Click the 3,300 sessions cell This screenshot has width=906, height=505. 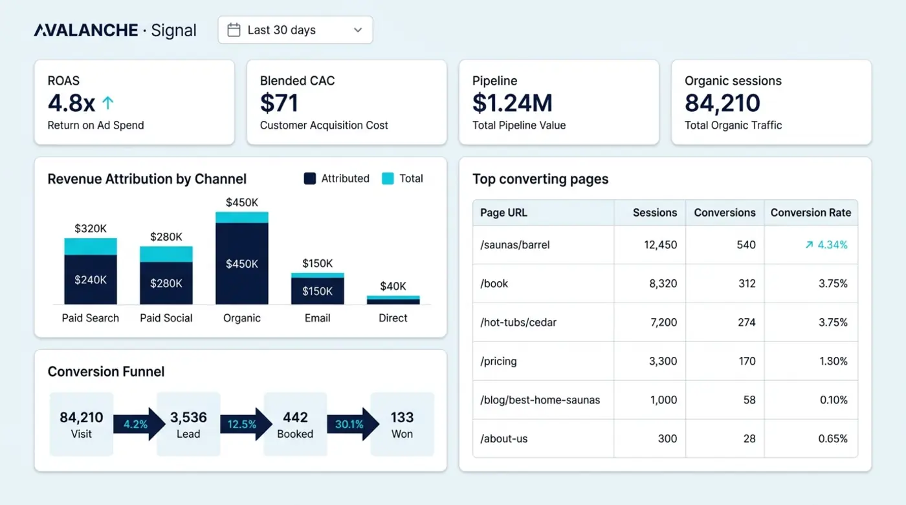650,361
